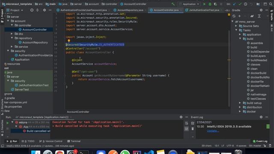This screenshot has width=274, height=154.
Task: Clear Event Log with trash icon
Action: [193, 129]
